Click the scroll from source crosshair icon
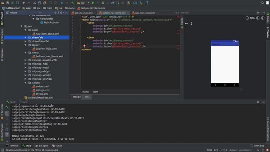The height and width of the screenshot is (152, 270). [55, 13]
